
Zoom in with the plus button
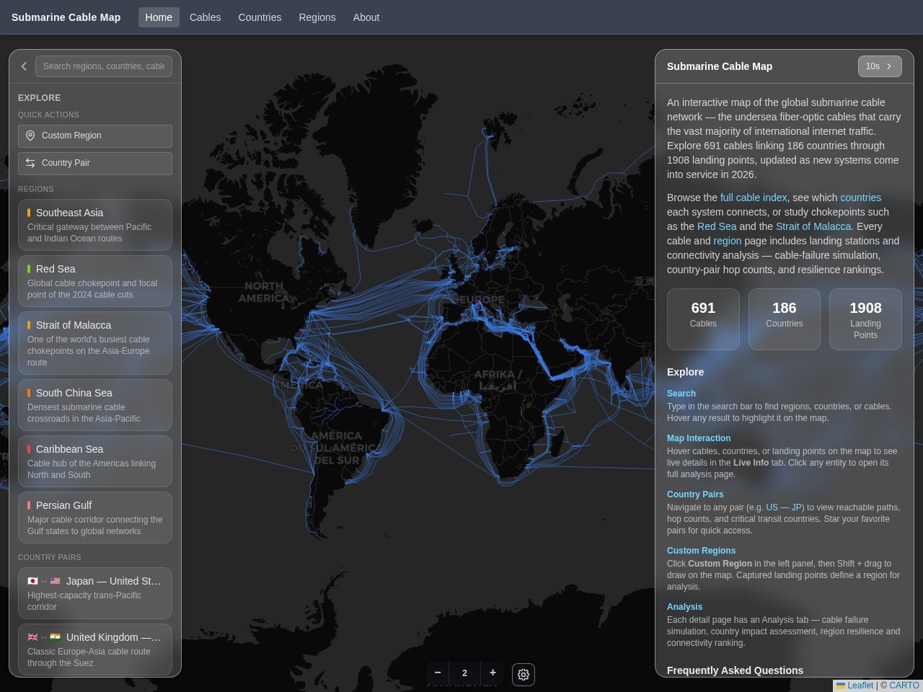(493, 673)
